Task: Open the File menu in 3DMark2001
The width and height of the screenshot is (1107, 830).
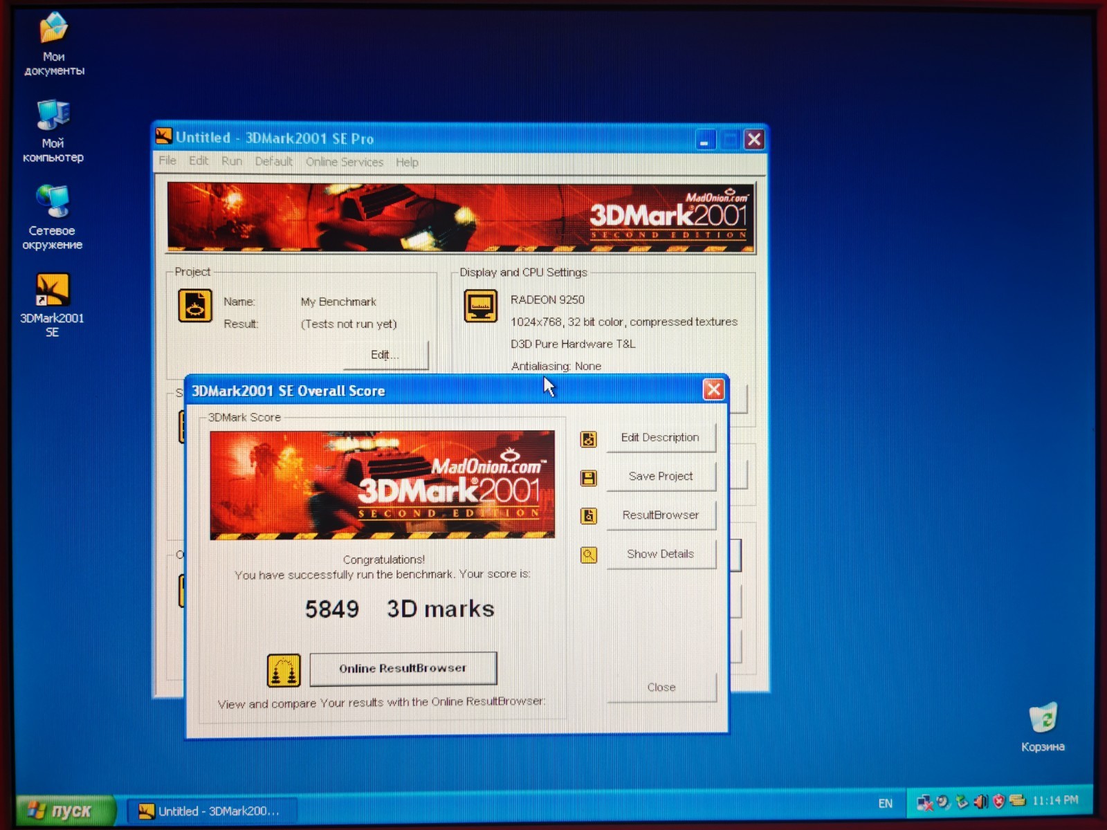Action: (x=167, y=161)
